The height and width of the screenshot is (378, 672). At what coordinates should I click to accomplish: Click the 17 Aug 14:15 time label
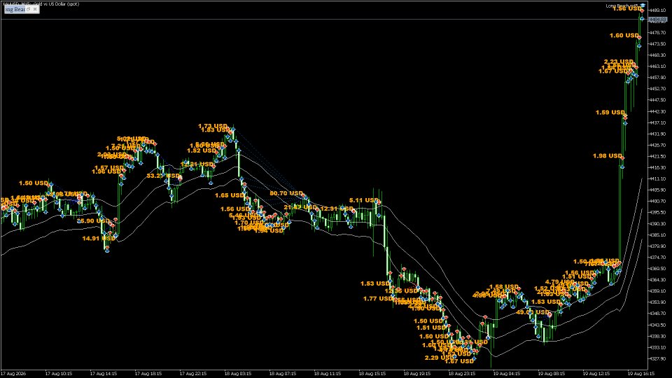click(x=104, y=374)
